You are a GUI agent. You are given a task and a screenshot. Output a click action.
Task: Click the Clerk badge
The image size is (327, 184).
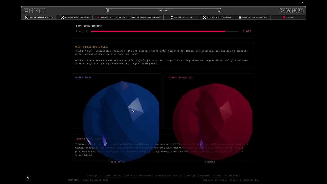coord(217,176)
